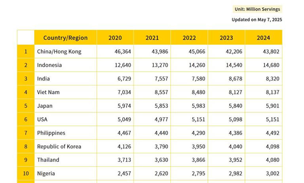The height and width of the screenshot is (183, 304).
Task: Select the 2020 column header
Action: 115,38
